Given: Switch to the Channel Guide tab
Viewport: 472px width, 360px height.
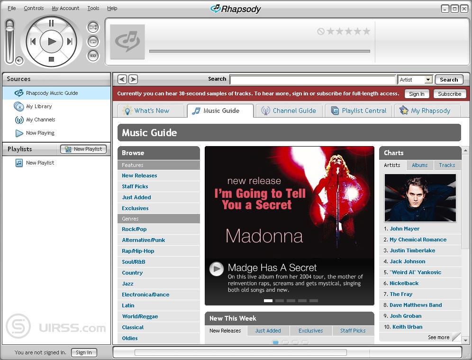Looking at the screenshot, I should click(289, 111).
